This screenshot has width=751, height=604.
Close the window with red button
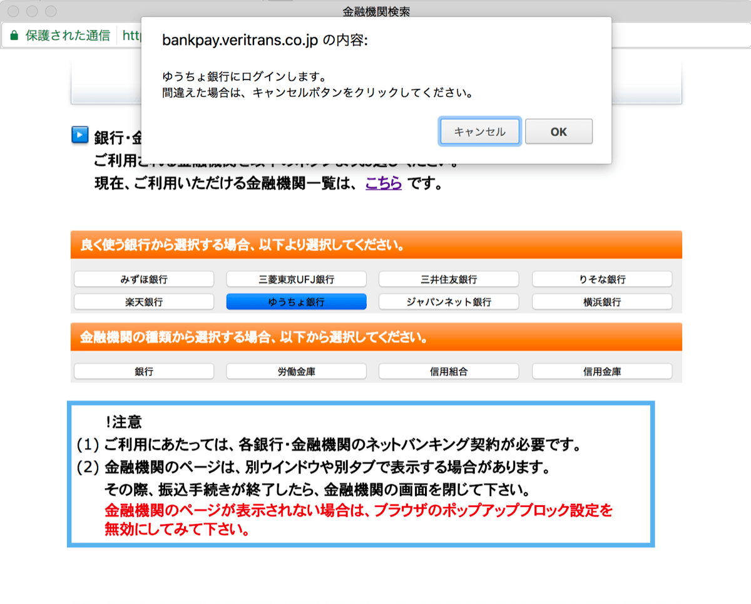click(x=13, y=11)
